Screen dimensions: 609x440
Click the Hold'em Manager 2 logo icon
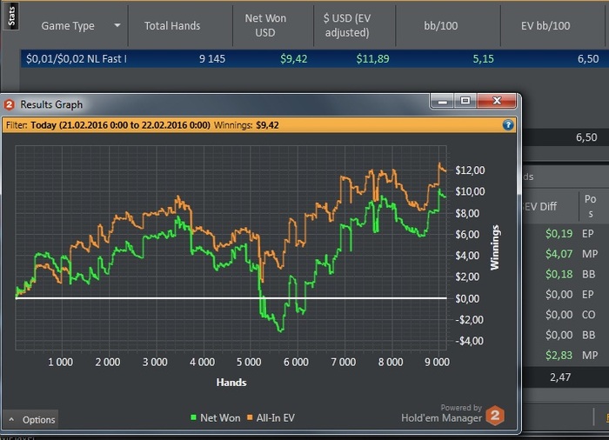pos(495,416)
